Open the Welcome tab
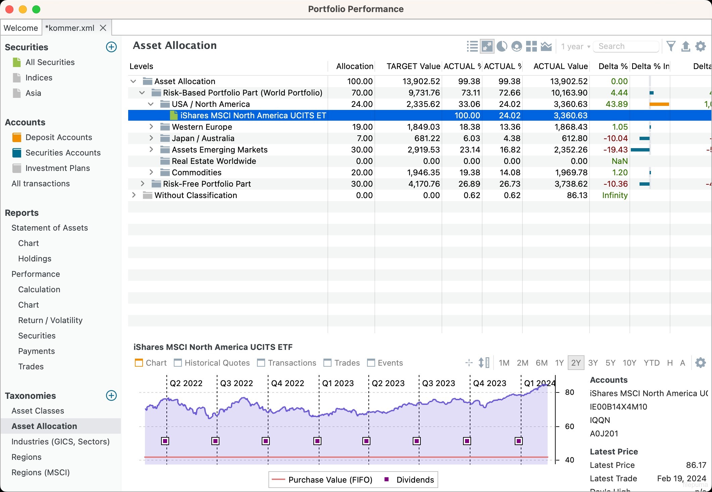This screenshot has width=712, height=492. click(21, 28)
